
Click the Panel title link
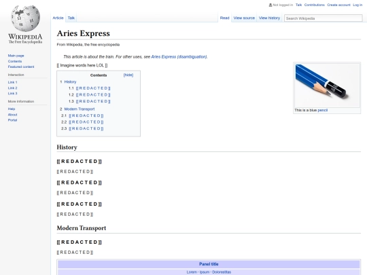(x=209, y=264)
